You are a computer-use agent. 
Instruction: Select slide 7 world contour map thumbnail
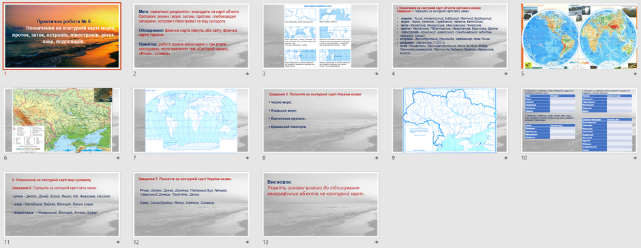pyautogui.click(x=192, y=120)
